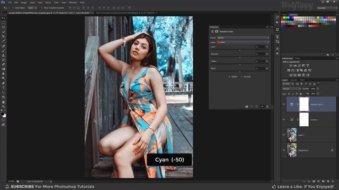Delete the adjustment layer from Properties

pyautogui.click(x=267, y=107)
